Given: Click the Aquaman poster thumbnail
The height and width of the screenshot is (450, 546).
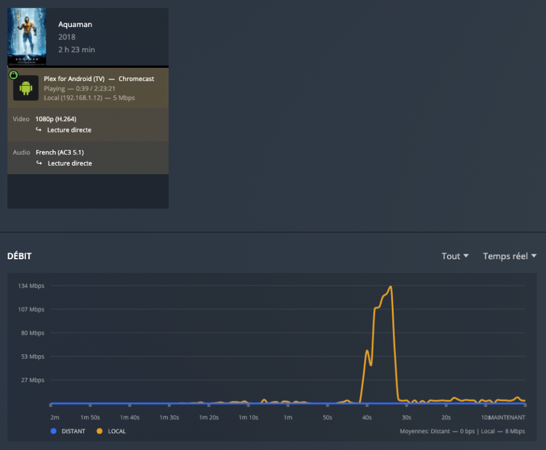Looking at the screenshot, I should point(26,36).
